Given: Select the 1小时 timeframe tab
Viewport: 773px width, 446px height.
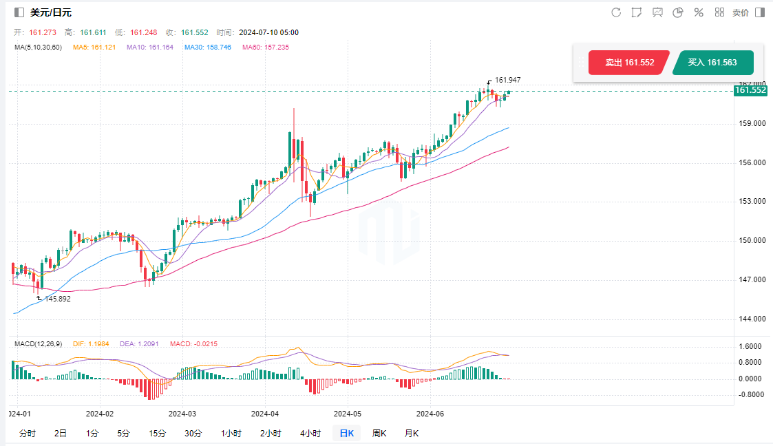Looking at the screenshot, I should pyautogui.click(x=231, y=433).
